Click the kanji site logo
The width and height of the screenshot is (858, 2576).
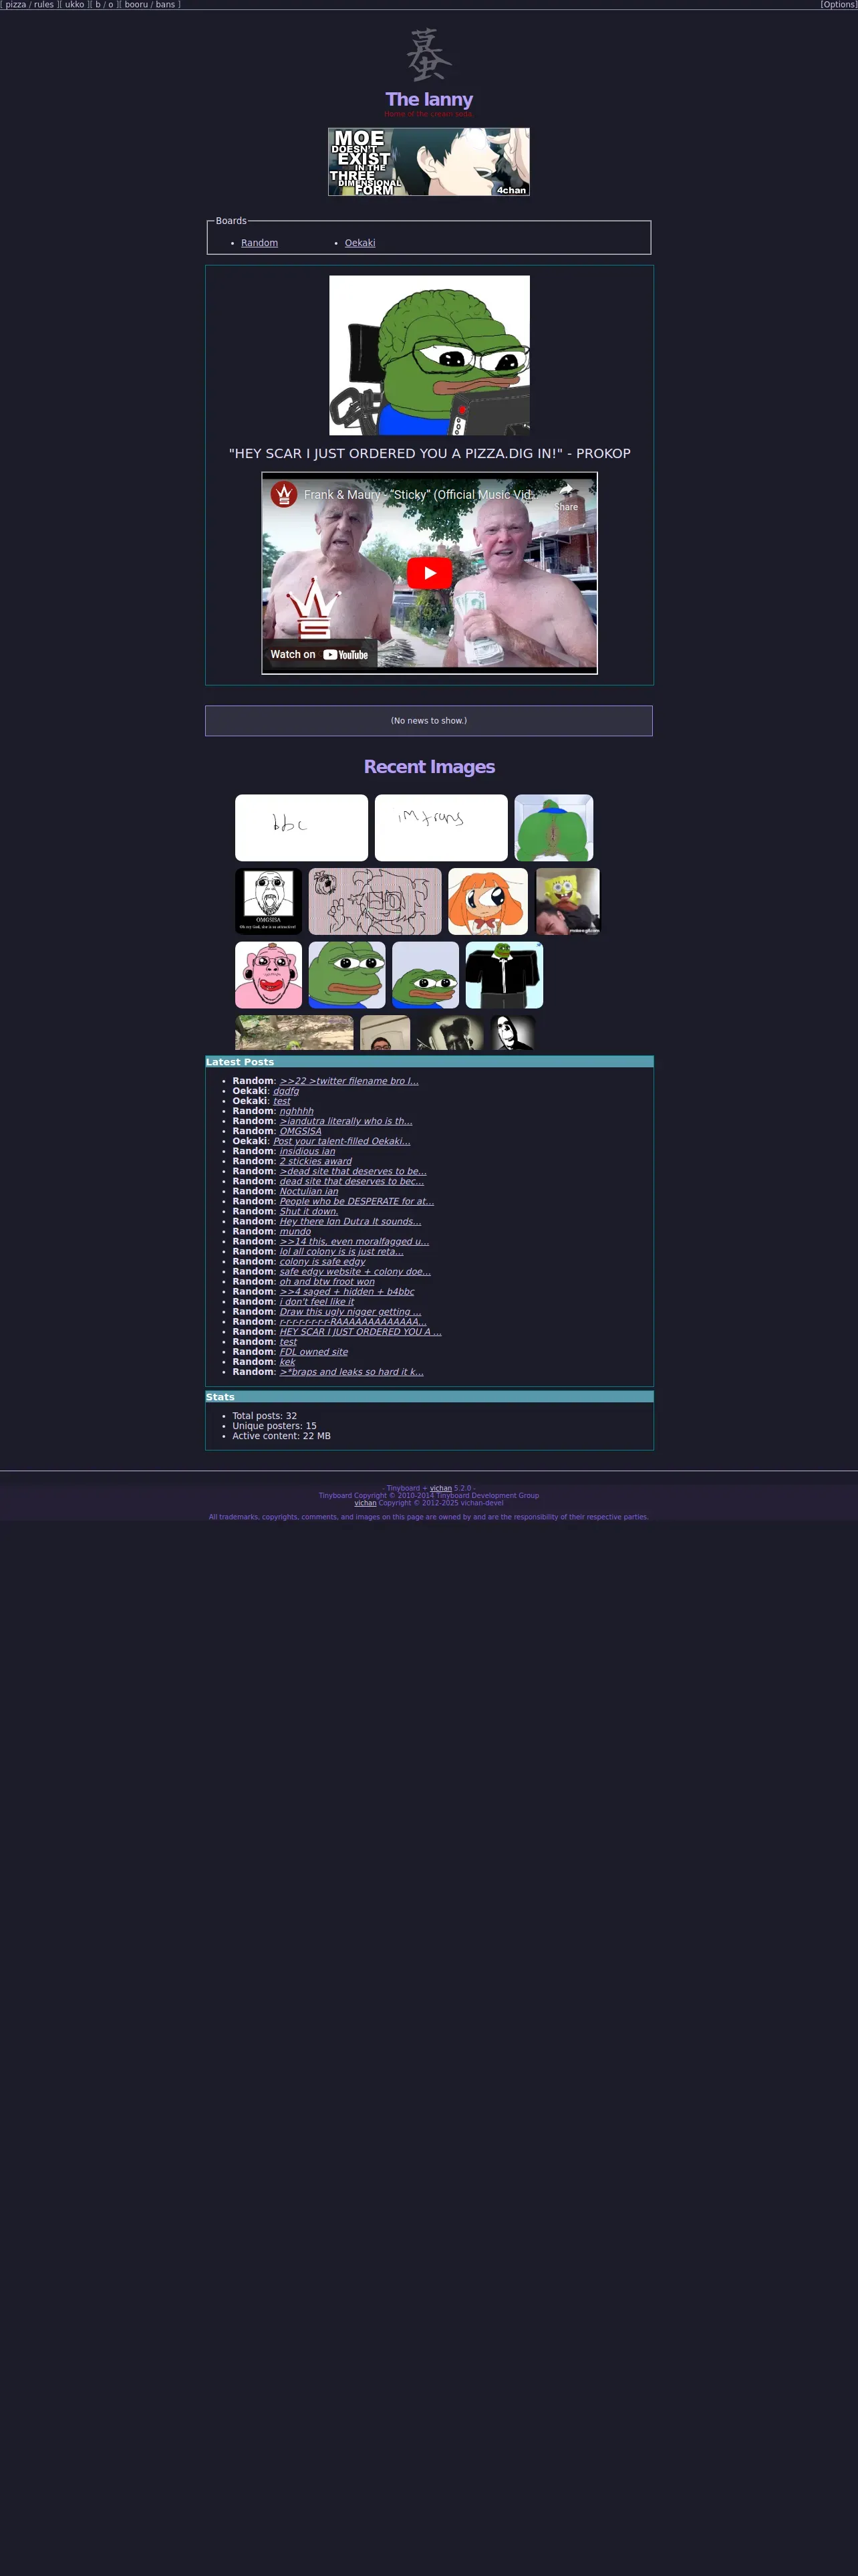coord(428,54)
